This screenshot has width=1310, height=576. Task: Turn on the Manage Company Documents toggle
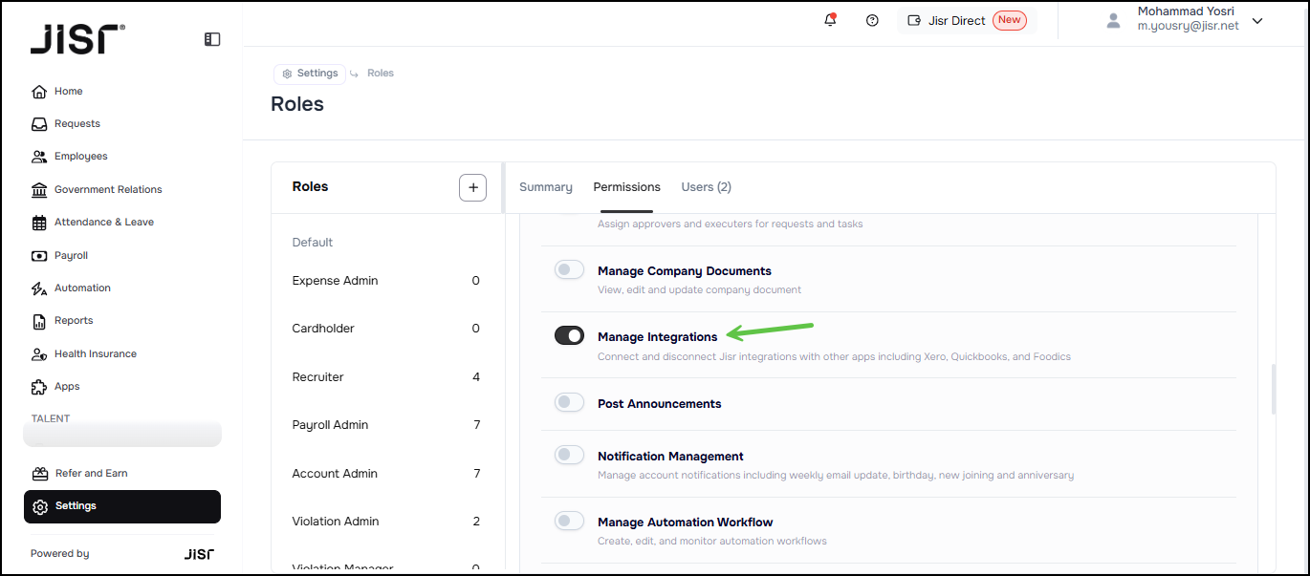(569, 270)
